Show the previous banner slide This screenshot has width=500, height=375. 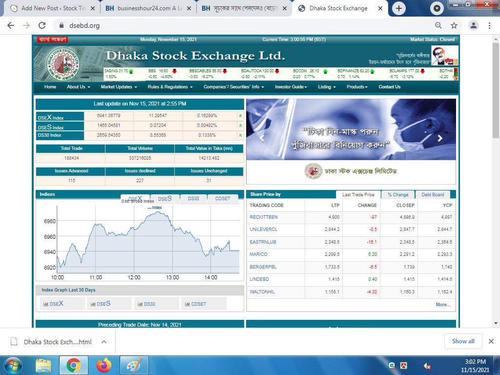262,138
